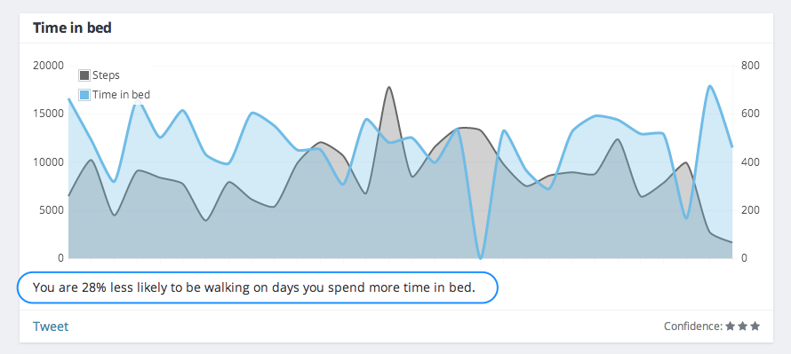The height and width of the screenshot is (354, 791).
Task: Click the 5000 left axis label
Action: pyautogui.click(x=51, y=210)
